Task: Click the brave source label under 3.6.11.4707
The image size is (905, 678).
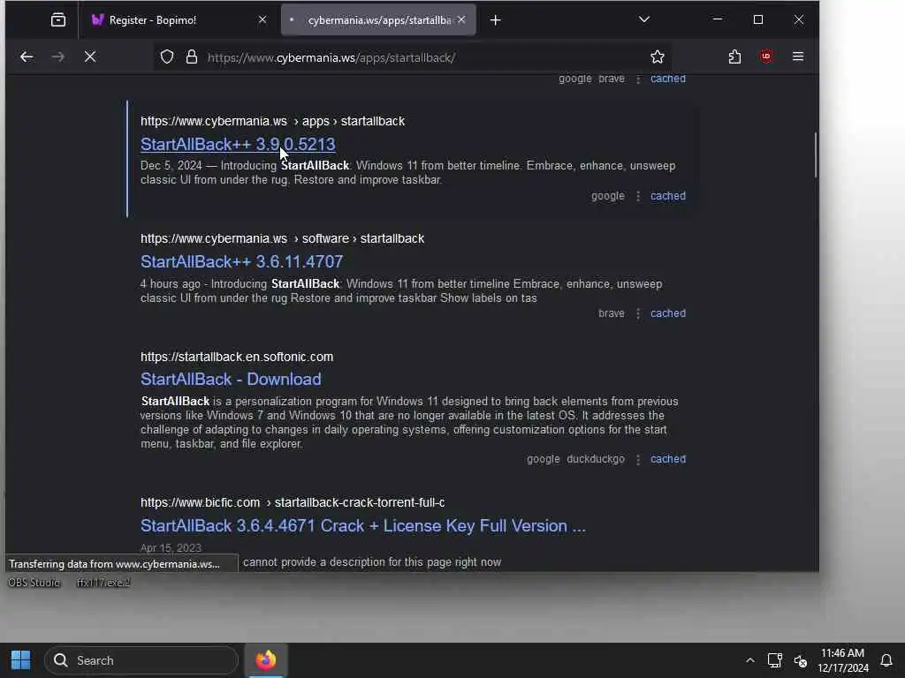Action: tap(612, 313)
